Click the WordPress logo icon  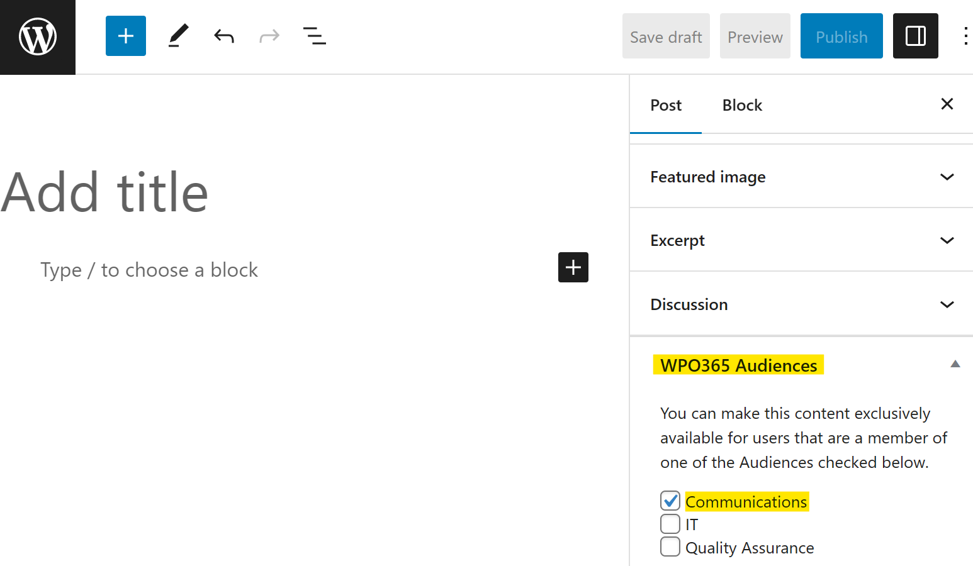click(x=38, y=37)
